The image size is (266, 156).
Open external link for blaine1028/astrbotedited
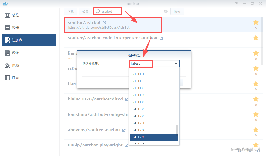126,99
